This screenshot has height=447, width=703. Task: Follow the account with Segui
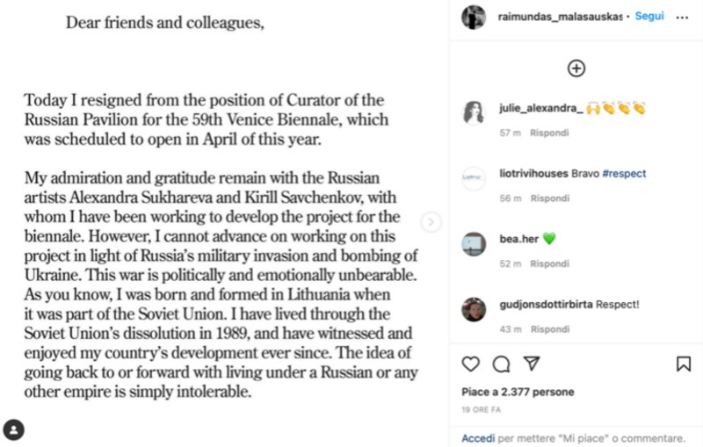649,17
